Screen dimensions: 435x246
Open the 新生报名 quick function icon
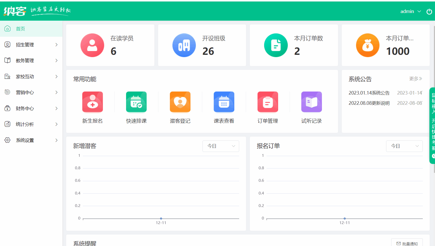point(92,102)
